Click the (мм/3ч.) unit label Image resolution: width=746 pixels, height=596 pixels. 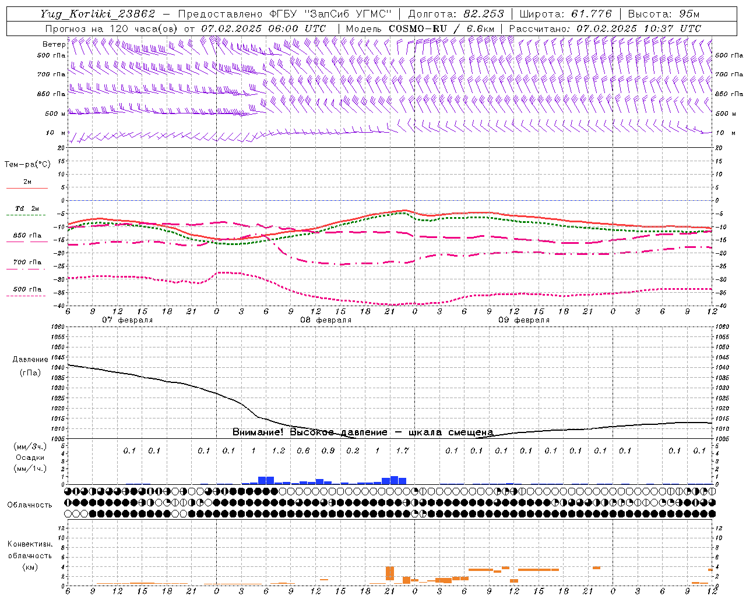coord(30,446)
